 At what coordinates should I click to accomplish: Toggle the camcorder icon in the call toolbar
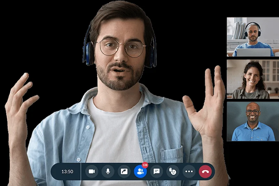pos(92,171)
